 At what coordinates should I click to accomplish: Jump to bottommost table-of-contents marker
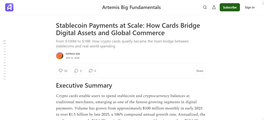pos(4,79)
